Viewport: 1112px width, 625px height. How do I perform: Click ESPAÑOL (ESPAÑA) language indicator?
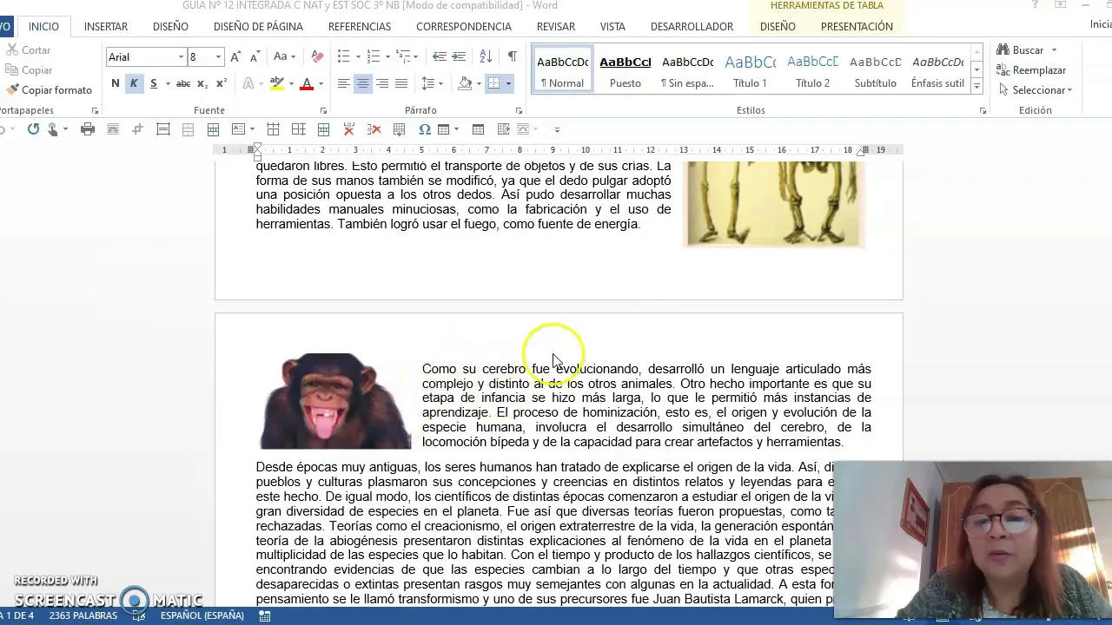coord(202,615)
